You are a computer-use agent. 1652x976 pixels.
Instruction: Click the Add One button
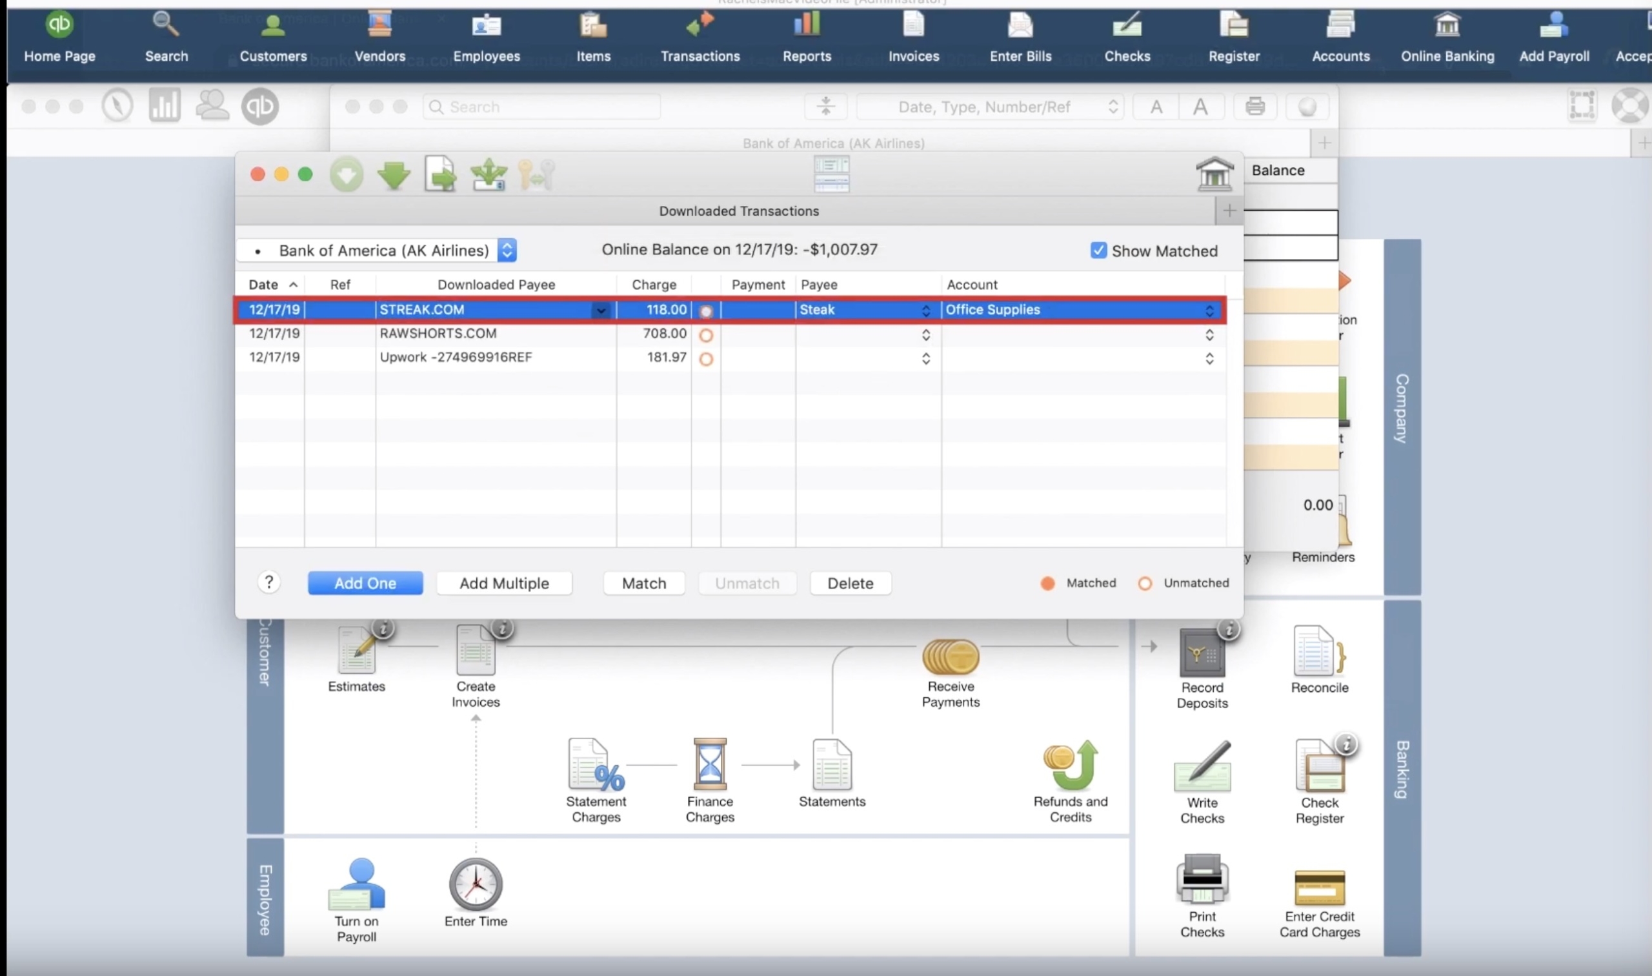coord(365,584)
